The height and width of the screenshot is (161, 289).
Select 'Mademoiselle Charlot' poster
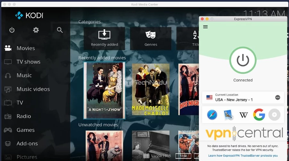151,89
